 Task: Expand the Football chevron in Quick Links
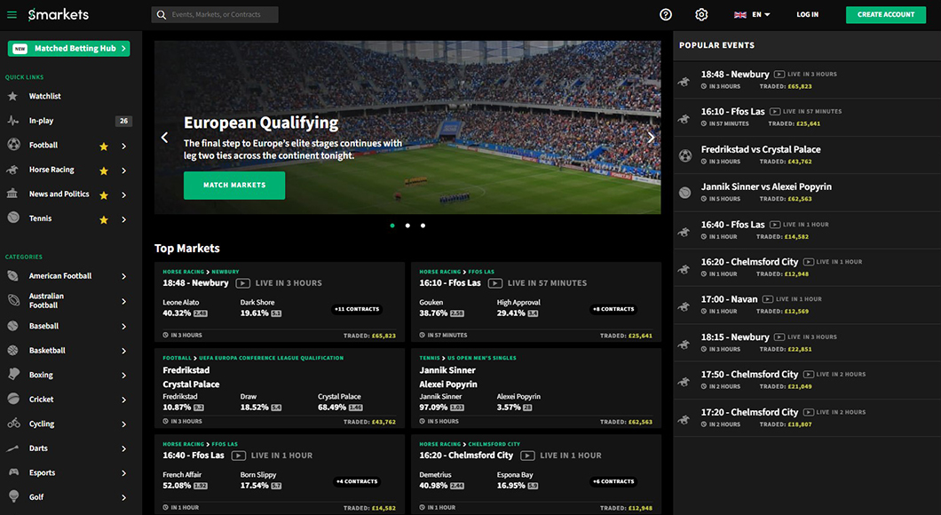pyautogui.click(x=123, y=147)
